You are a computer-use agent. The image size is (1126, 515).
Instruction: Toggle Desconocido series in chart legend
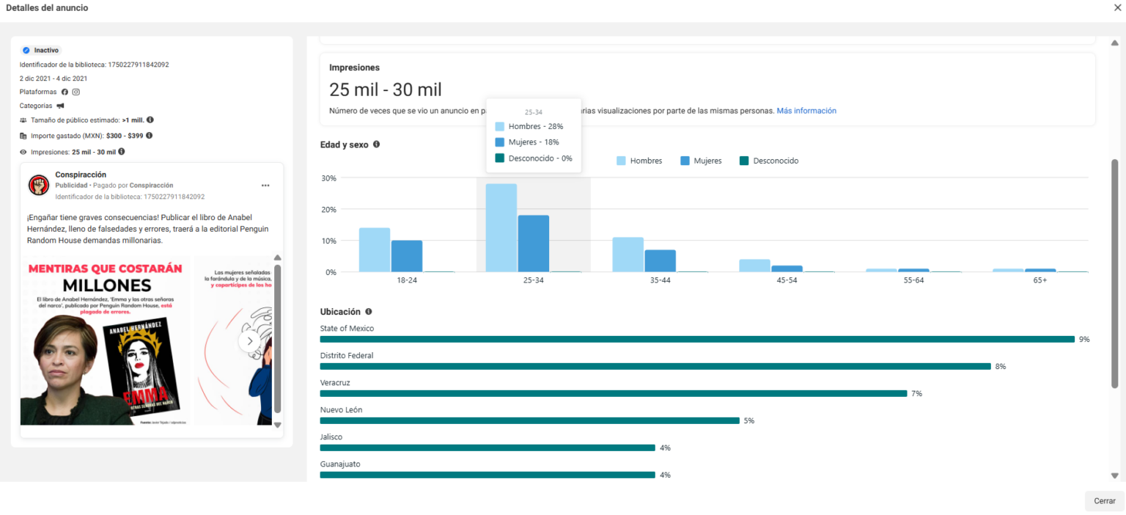(x=769, y=161)
